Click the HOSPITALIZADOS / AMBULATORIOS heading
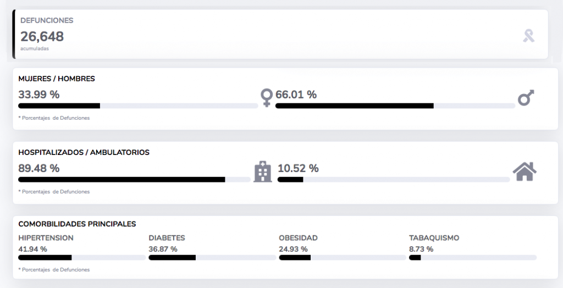The width and height of the screenshot is (563, 288). click(x=84, y=152)
